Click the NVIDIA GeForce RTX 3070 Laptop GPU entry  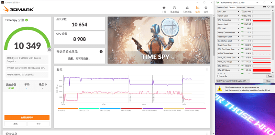[x=27, y=68]
